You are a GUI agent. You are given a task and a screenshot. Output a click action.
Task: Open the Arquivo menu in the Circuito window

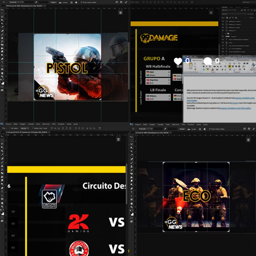coord(9,124)
